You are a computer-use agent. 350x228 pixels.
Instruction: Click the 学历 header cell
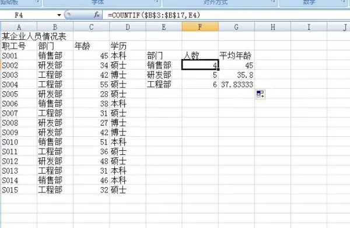click(x=128, y=46)
